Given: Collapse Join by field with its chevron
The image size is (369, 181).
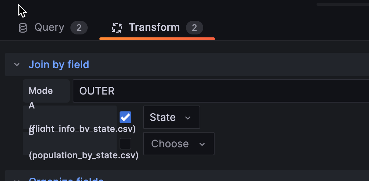Looking at the screenshot, I should [x=17, y=64].
